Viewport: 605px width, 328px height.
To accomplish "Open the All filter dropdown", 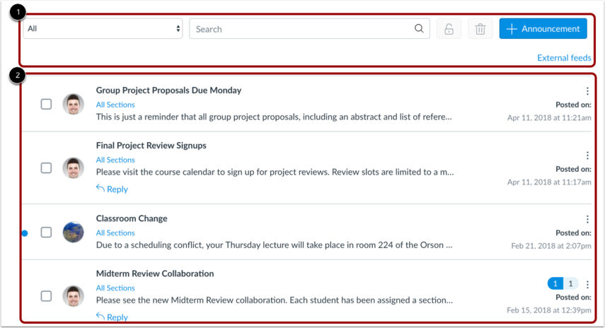I will [x=103, y=29].
